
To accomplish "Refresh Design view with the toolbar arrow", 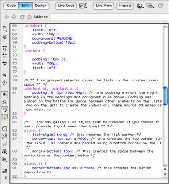I will (x=160, y=6).
